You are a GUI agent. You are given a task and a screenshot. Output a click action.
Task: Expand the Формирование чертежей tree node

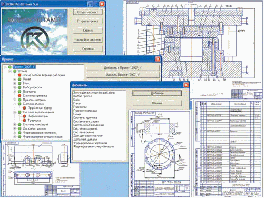point(15,133)
